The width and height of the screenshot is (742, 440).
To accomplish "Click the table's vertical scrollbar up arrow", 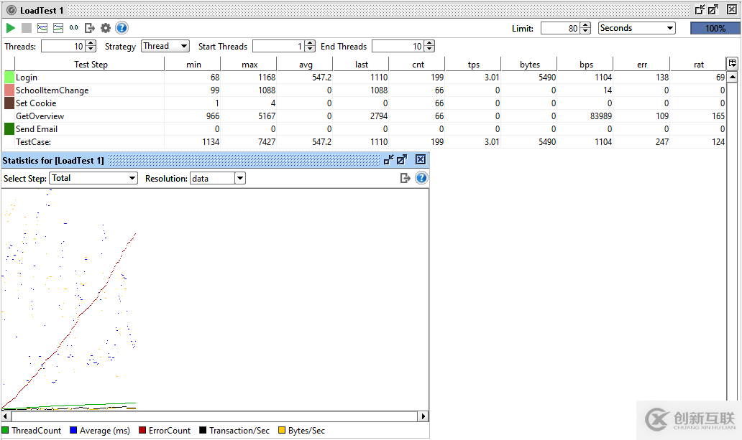I will [x=732, y=77].
